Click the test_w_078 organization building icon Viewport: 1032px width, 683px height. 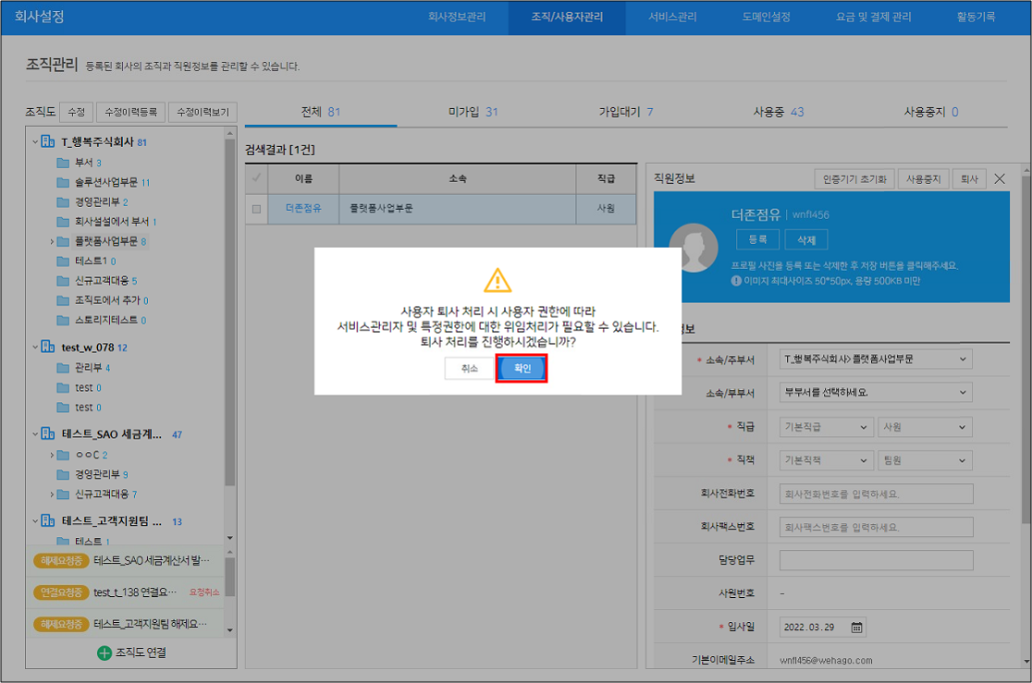(48, 348)
